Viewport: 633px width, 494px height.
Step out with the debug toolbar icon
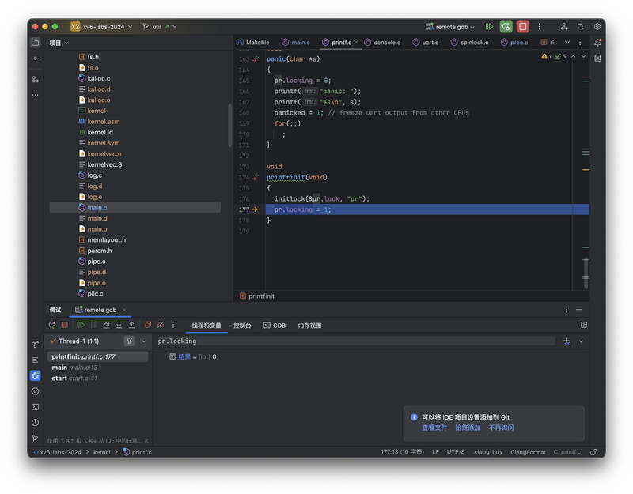click(x=131, y=325)
